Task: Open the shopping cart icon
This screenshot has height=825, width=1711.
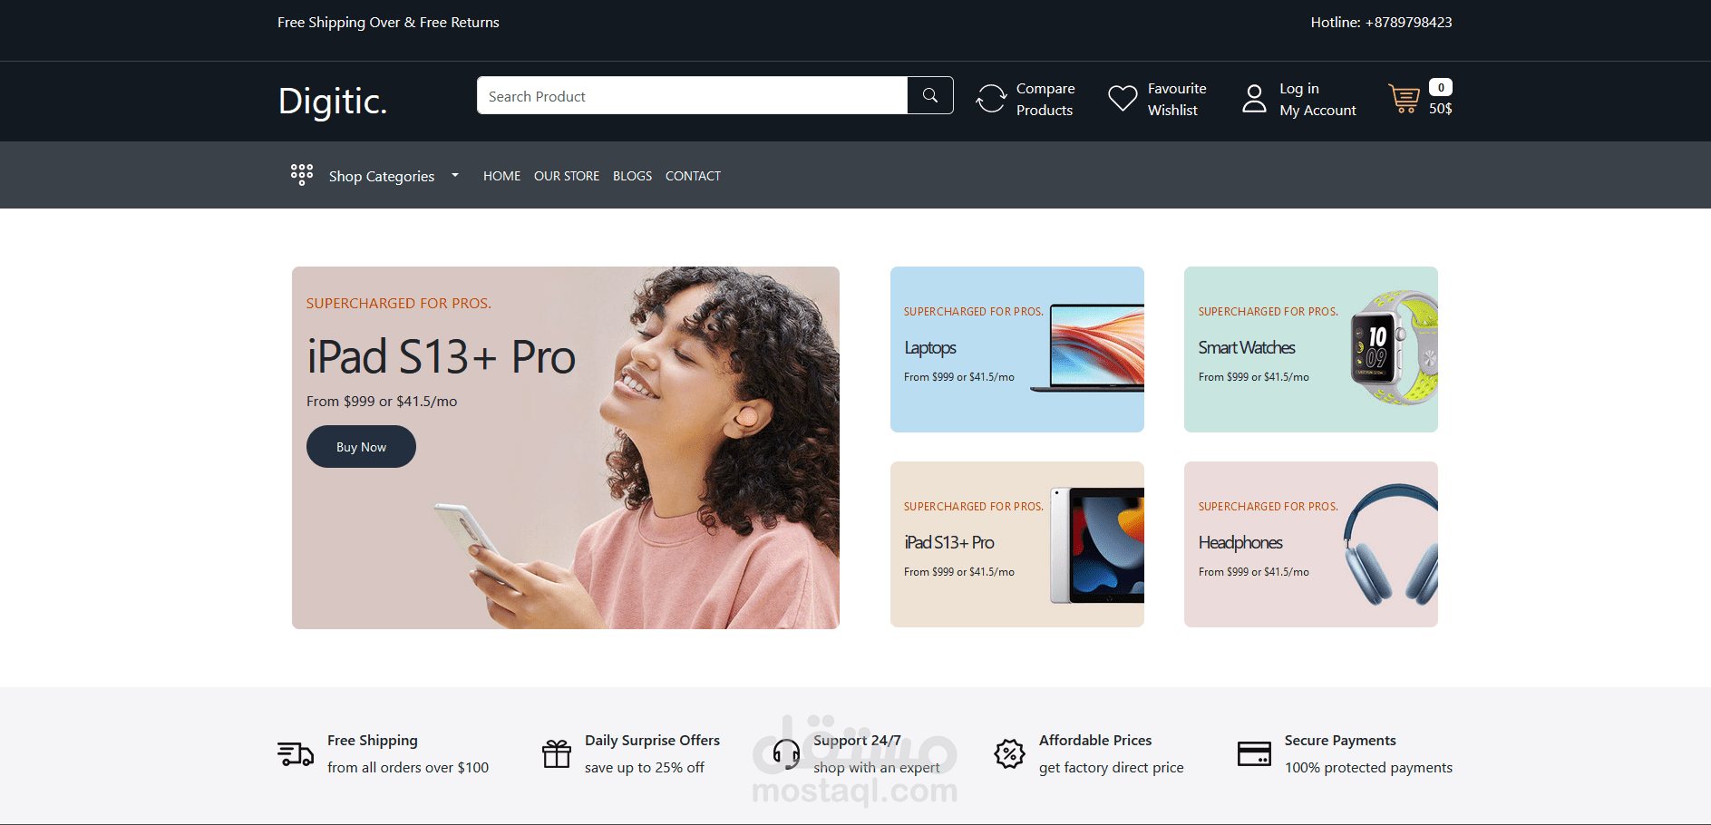Action: 1404,100
